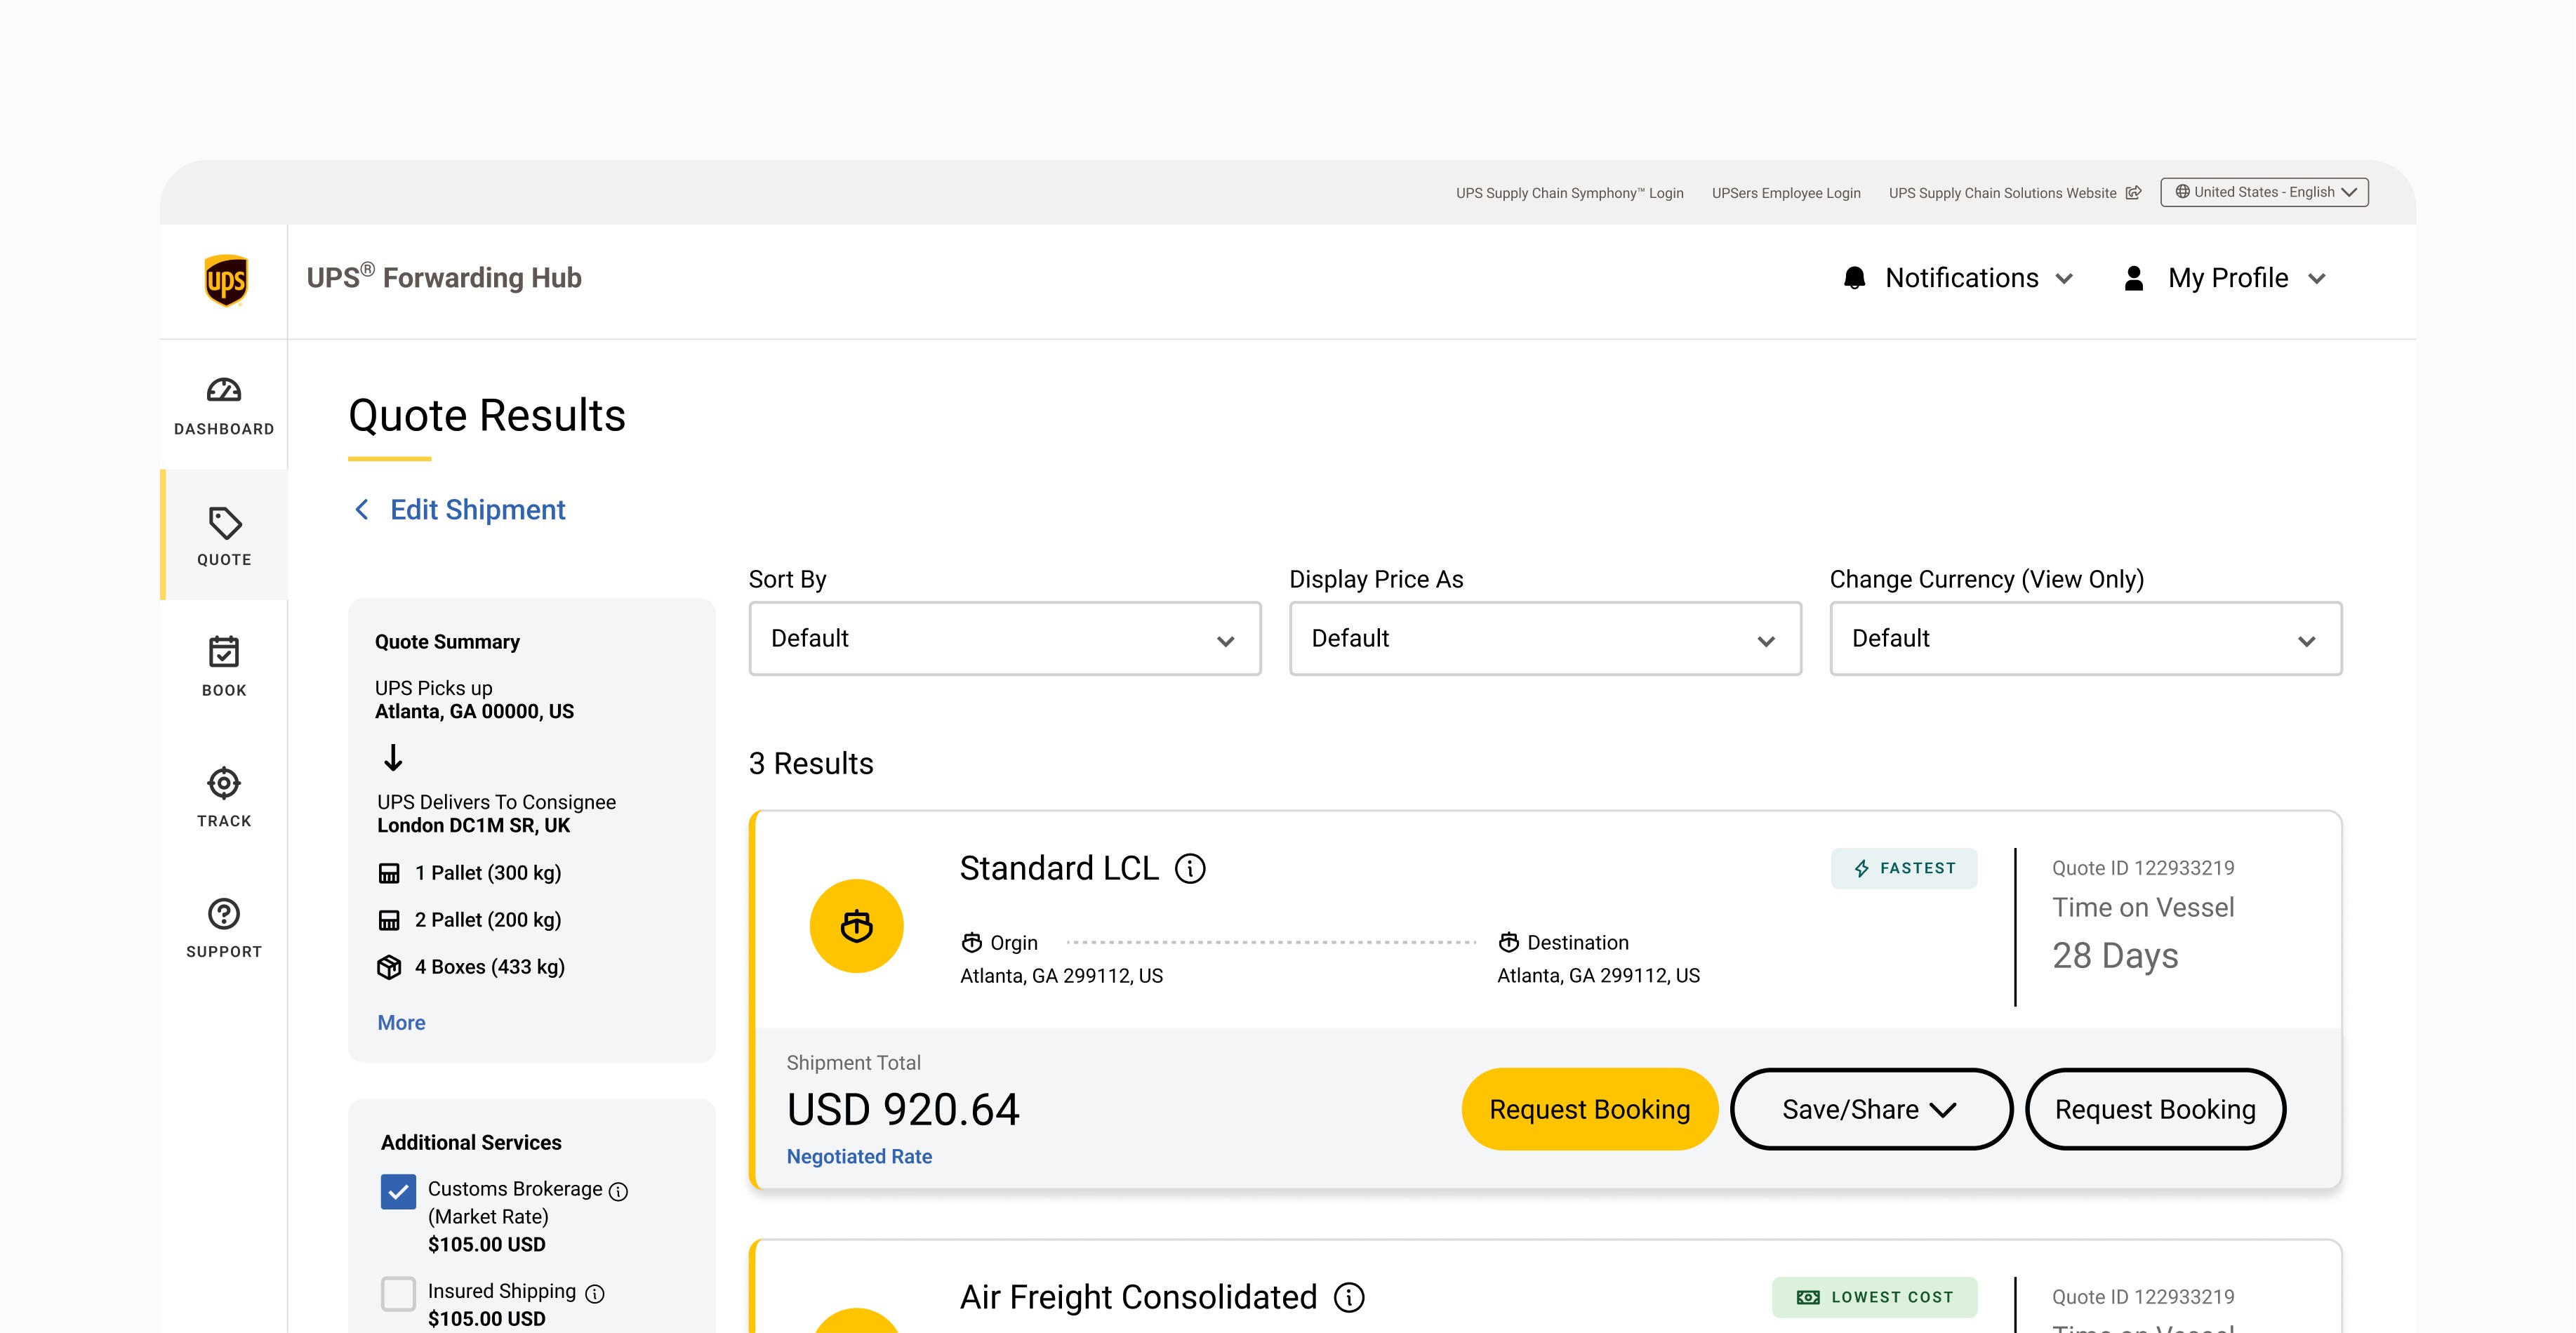Open the Change Currency dropdown

(2085, 638)
